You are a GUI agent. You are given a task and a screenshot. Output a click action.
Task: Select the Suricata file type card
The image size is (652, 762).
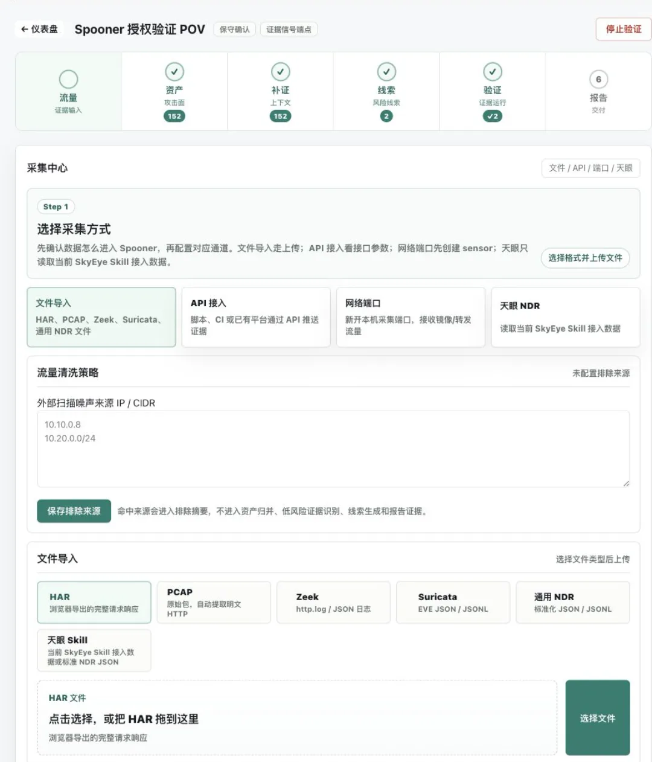coord(453,602)
